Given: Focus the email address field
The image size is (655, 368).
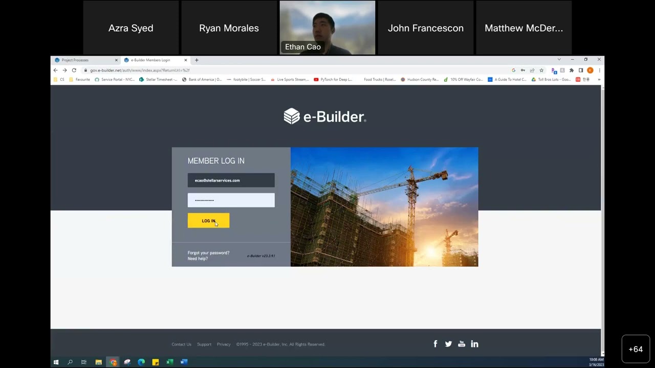Looking at the screenshot, I should point(231,180).
